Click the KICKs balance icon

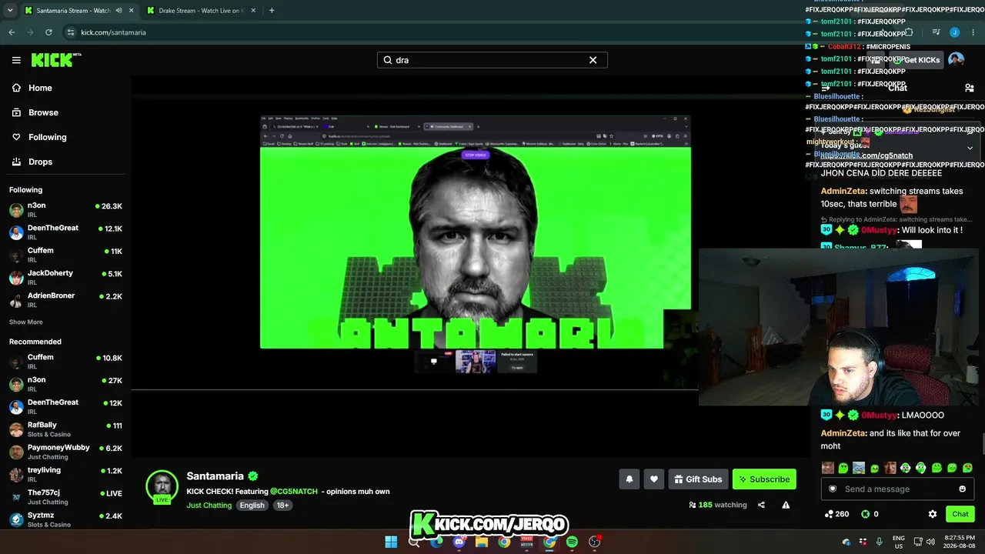(865, 514)
